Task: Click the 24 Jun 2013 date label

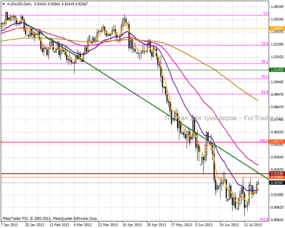Action: point(229,225)
